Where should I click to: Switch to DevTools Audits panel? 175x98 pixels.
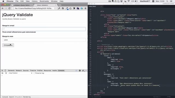coord(55,71)
